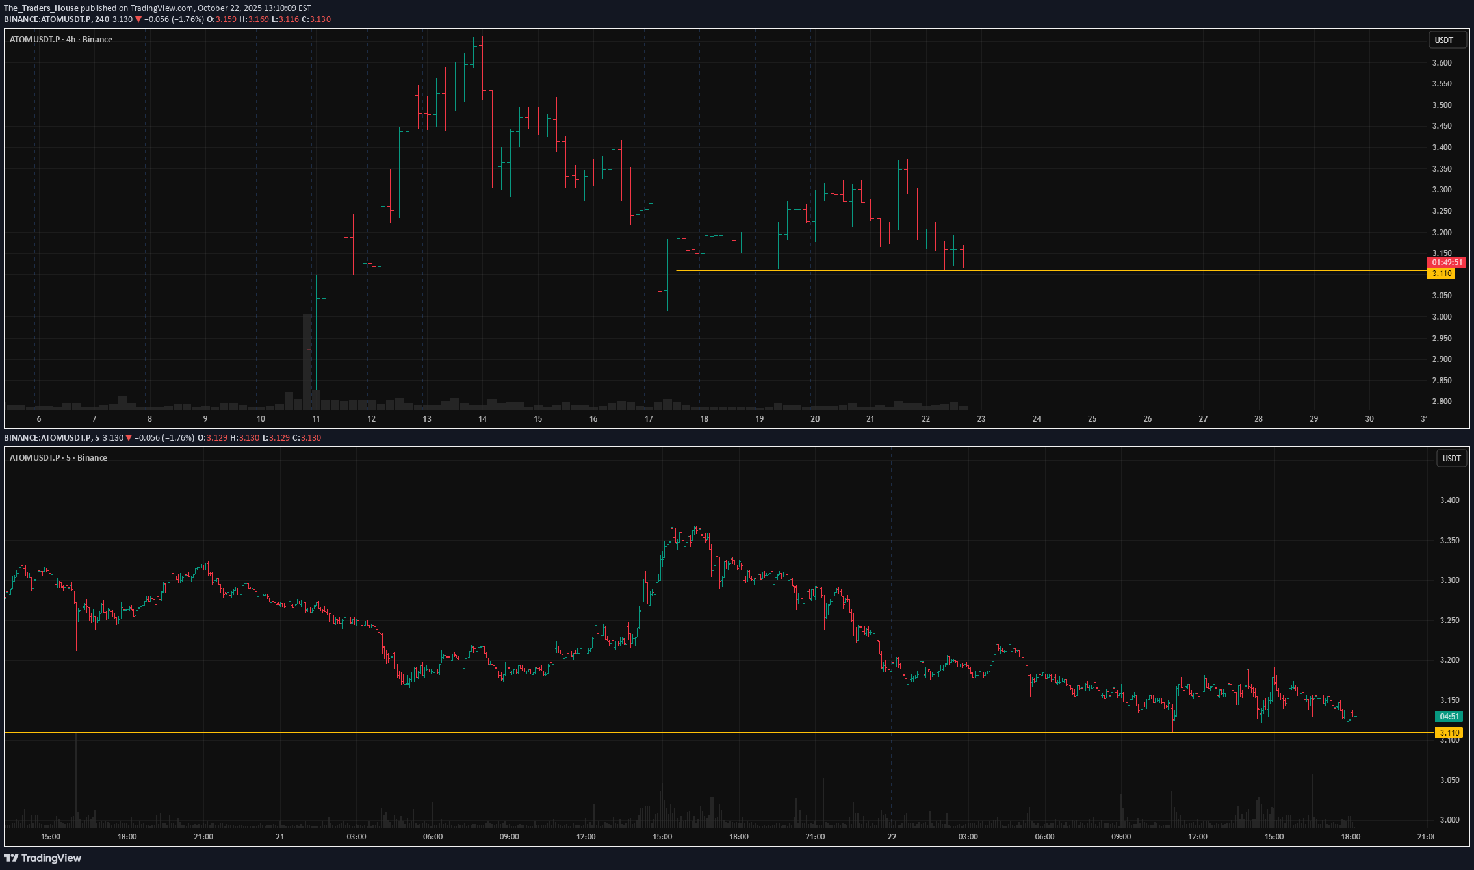Click the ATOMUSDT.P 4h Binance chart legend
Image resolution: width=1474 pixels, height=870 pixels.
click(61, 40)
